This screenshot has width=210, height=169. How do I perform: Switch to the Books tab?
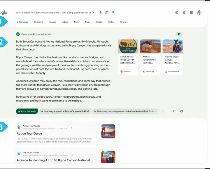tap(99, 22)
